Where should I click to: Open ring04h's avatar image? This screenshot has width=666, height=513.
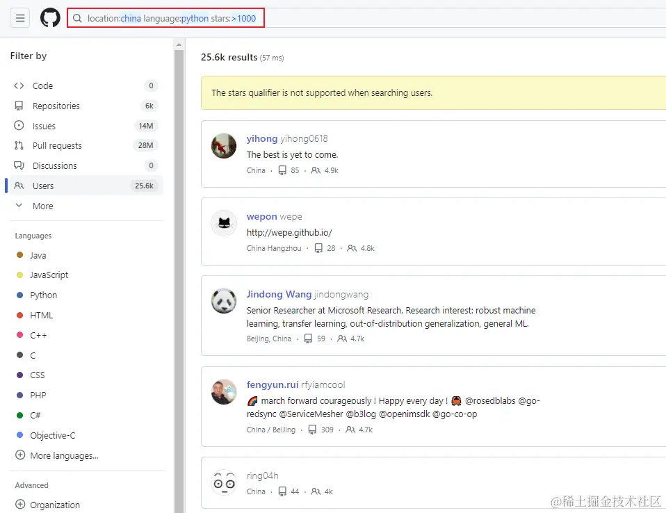coord(224,482)
